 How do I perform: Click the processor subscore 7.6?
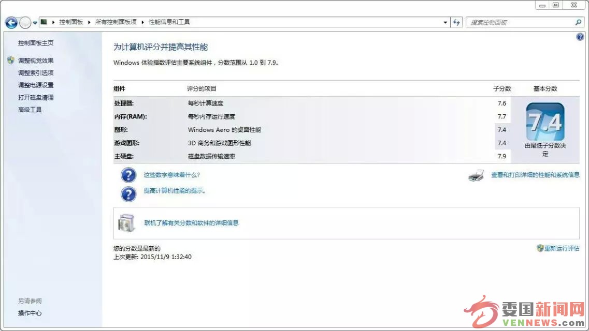click(502, 103)
